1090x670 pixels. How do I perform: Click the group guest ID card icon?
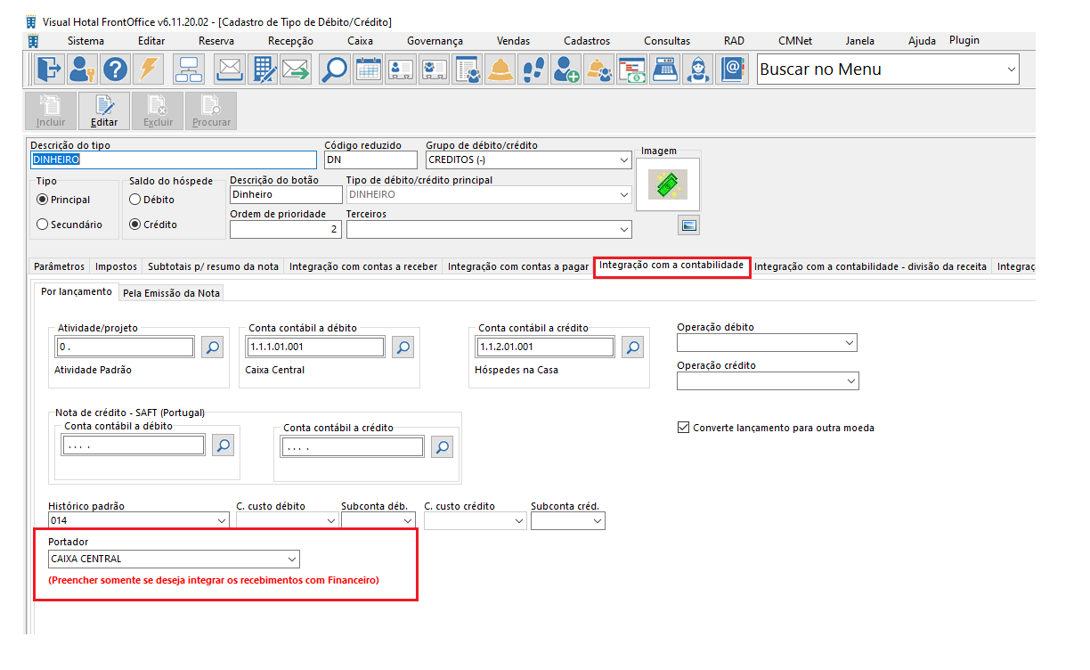coord(435,69)
